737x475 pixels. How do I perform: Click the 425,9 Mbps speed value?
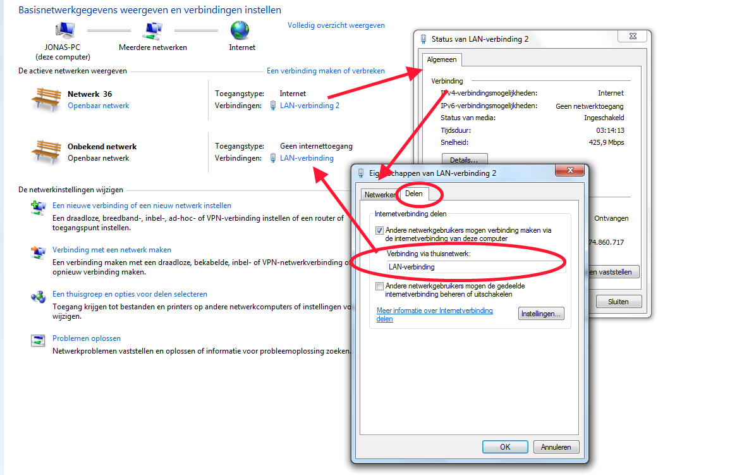606,142
